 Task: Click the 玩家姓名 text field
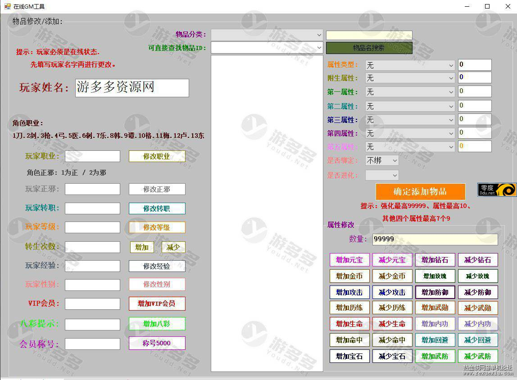[x=132, y=88]
